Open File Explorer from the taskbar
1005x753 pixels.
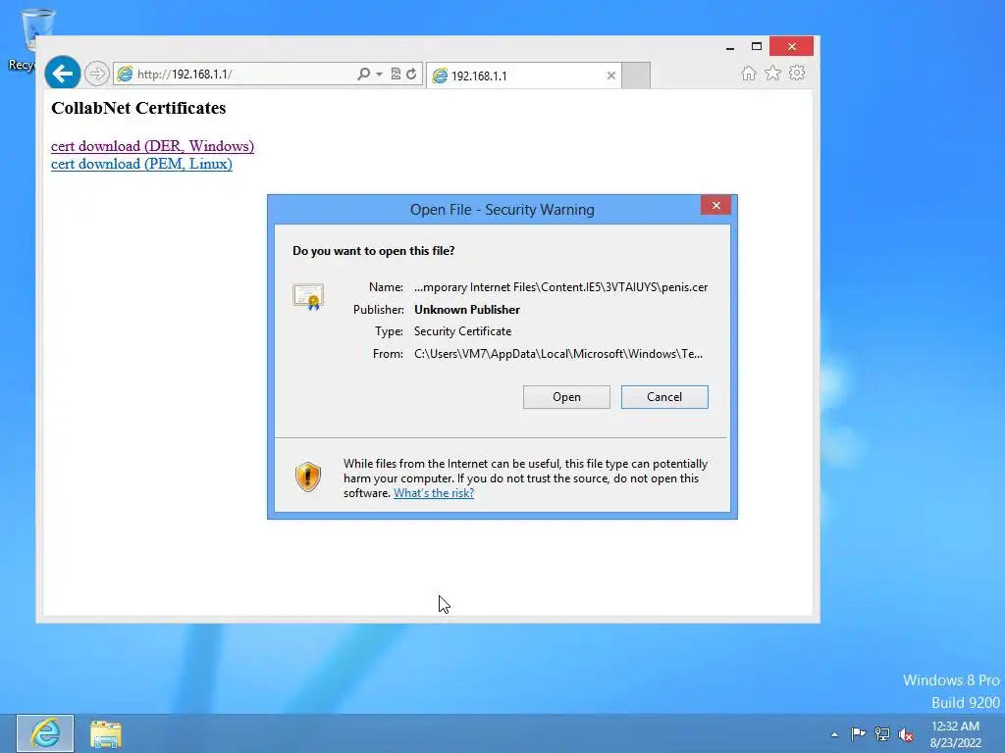[106, 733]
